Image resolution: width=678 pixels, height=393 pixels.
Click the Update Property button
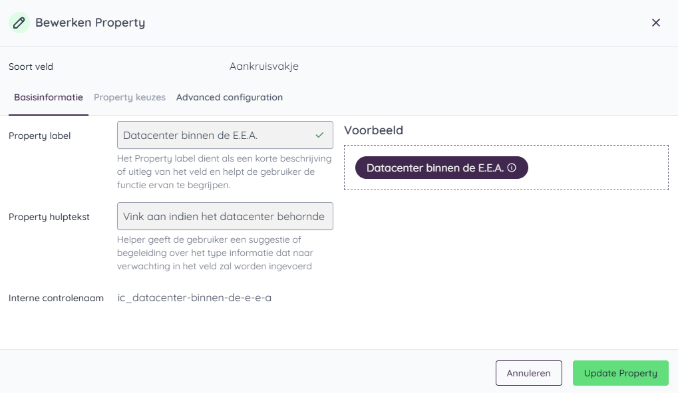[x=620, y=373]
